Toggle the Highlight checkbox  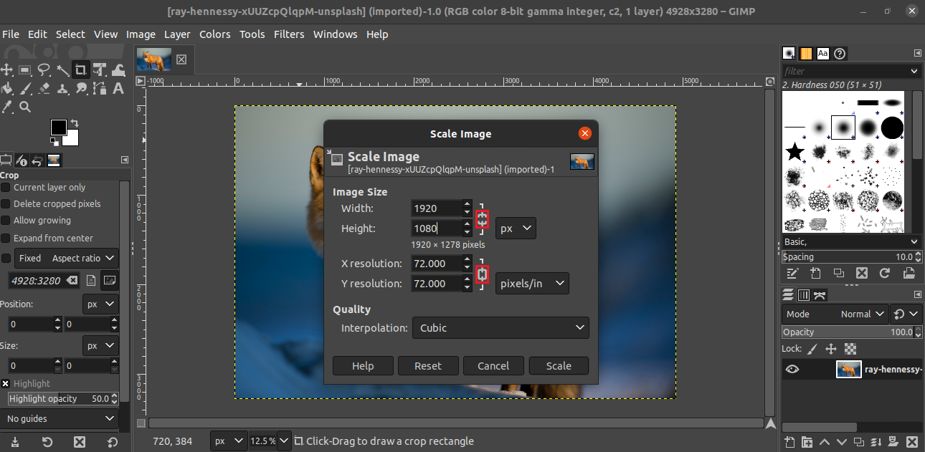[6, 383]
